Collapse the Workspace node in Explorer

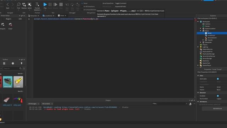coord(198,22)
